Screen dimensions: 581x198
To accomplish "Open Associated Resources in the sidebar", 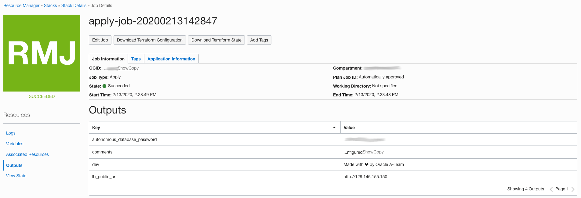I will click(x=27, y=154).
